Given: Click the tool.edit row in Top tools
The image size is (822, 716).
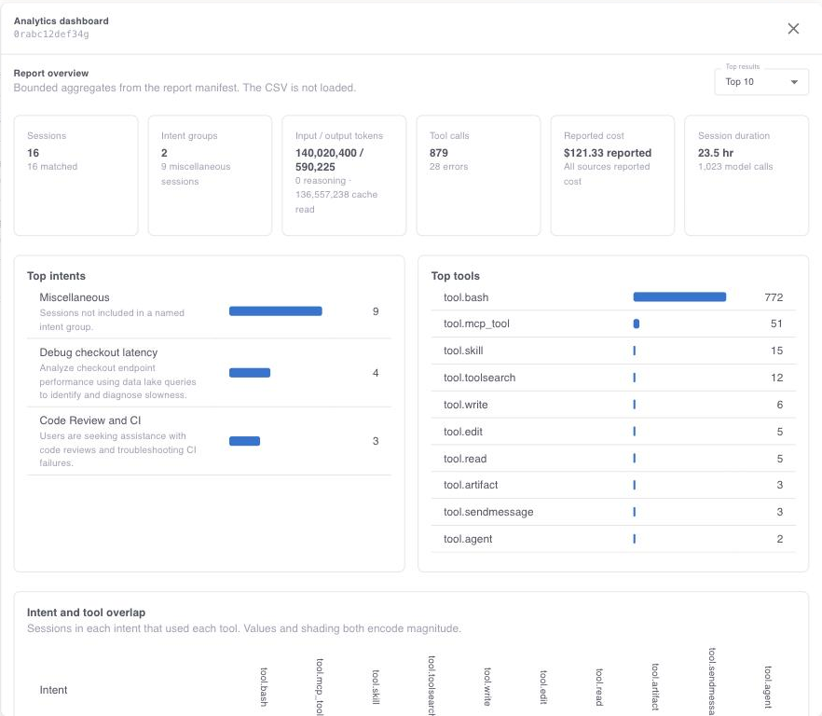Looking at the screenshot, I should pyautogui.click(x=613, y=432).
